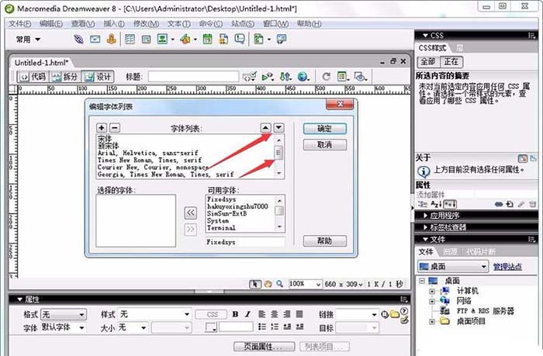Click the document Title input field
Screen dimensions: 543x356
(193, 76)
